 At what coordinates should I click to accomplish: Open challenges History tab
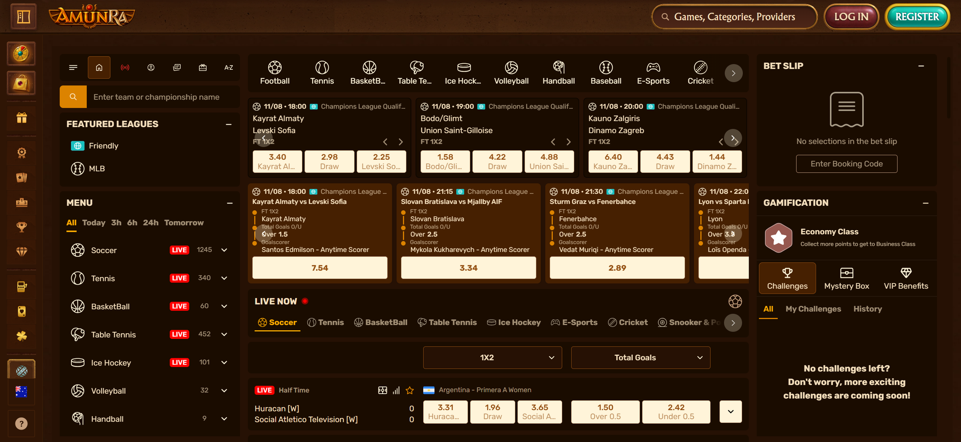[867, 309]
